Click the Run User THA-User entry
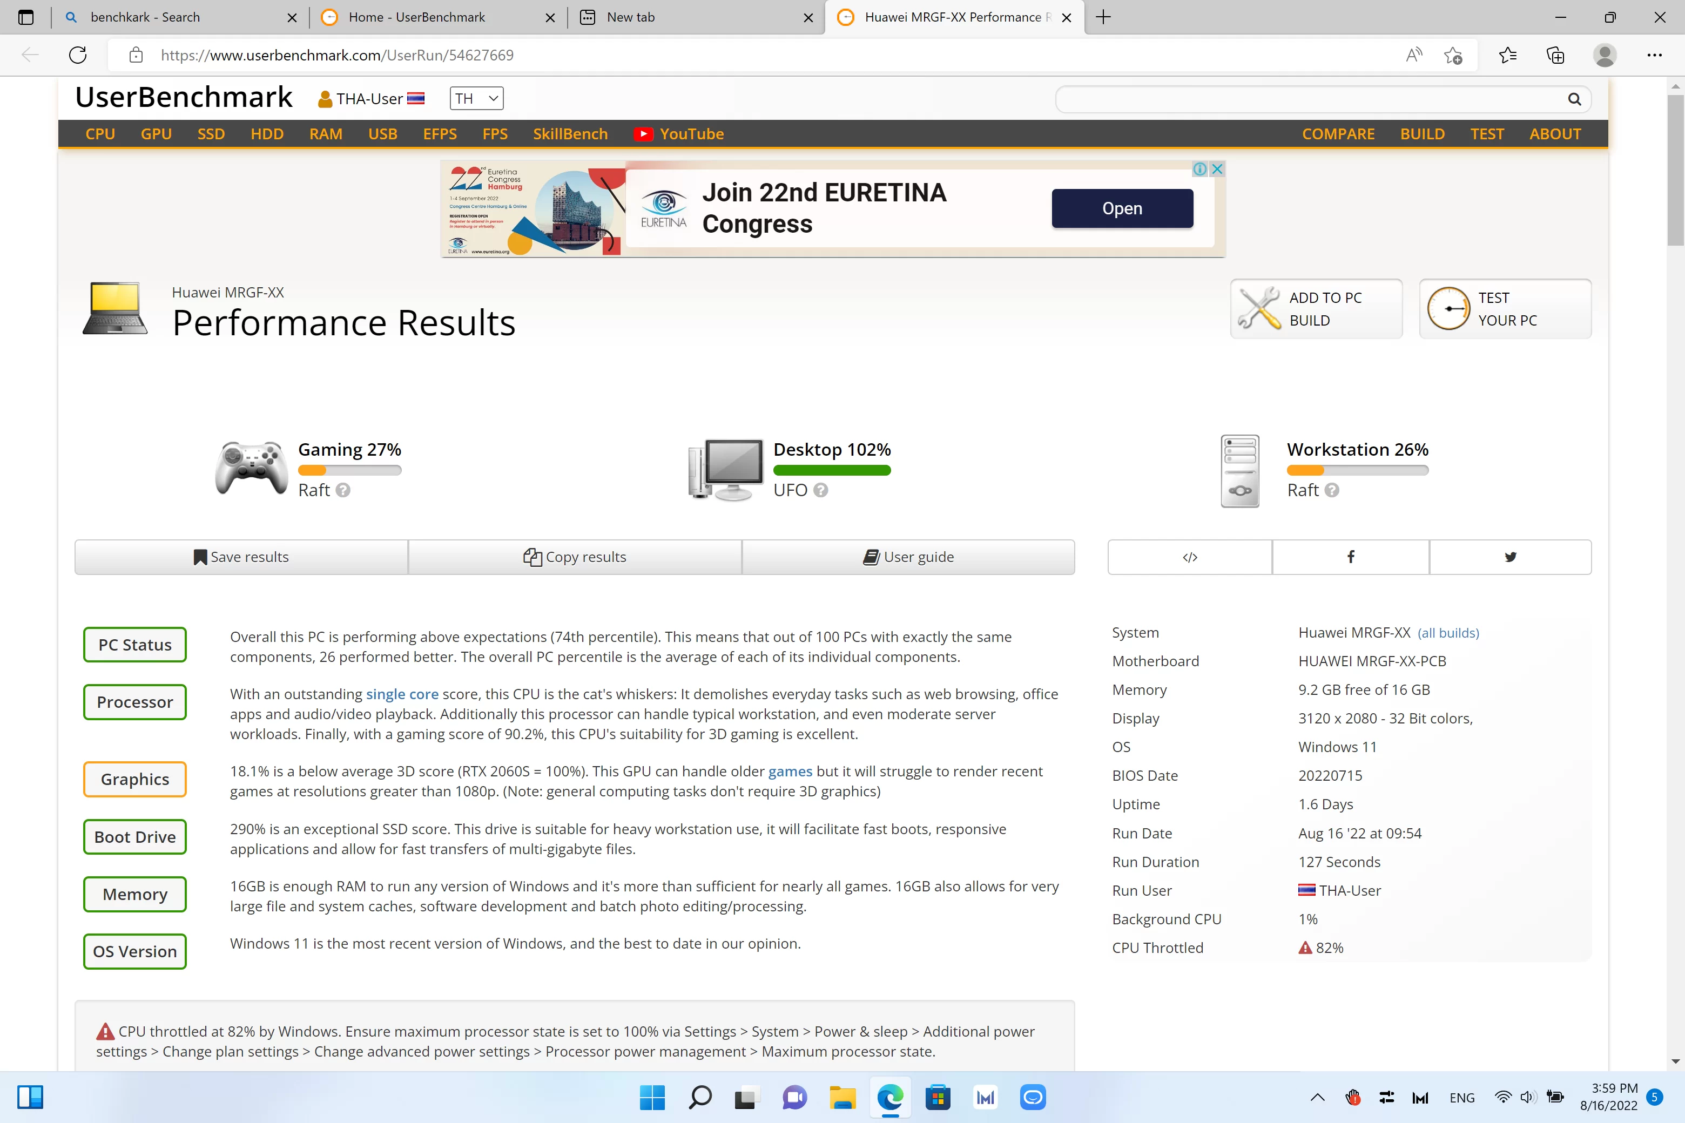The image size is (1685, 1123). coord(1339,890)
